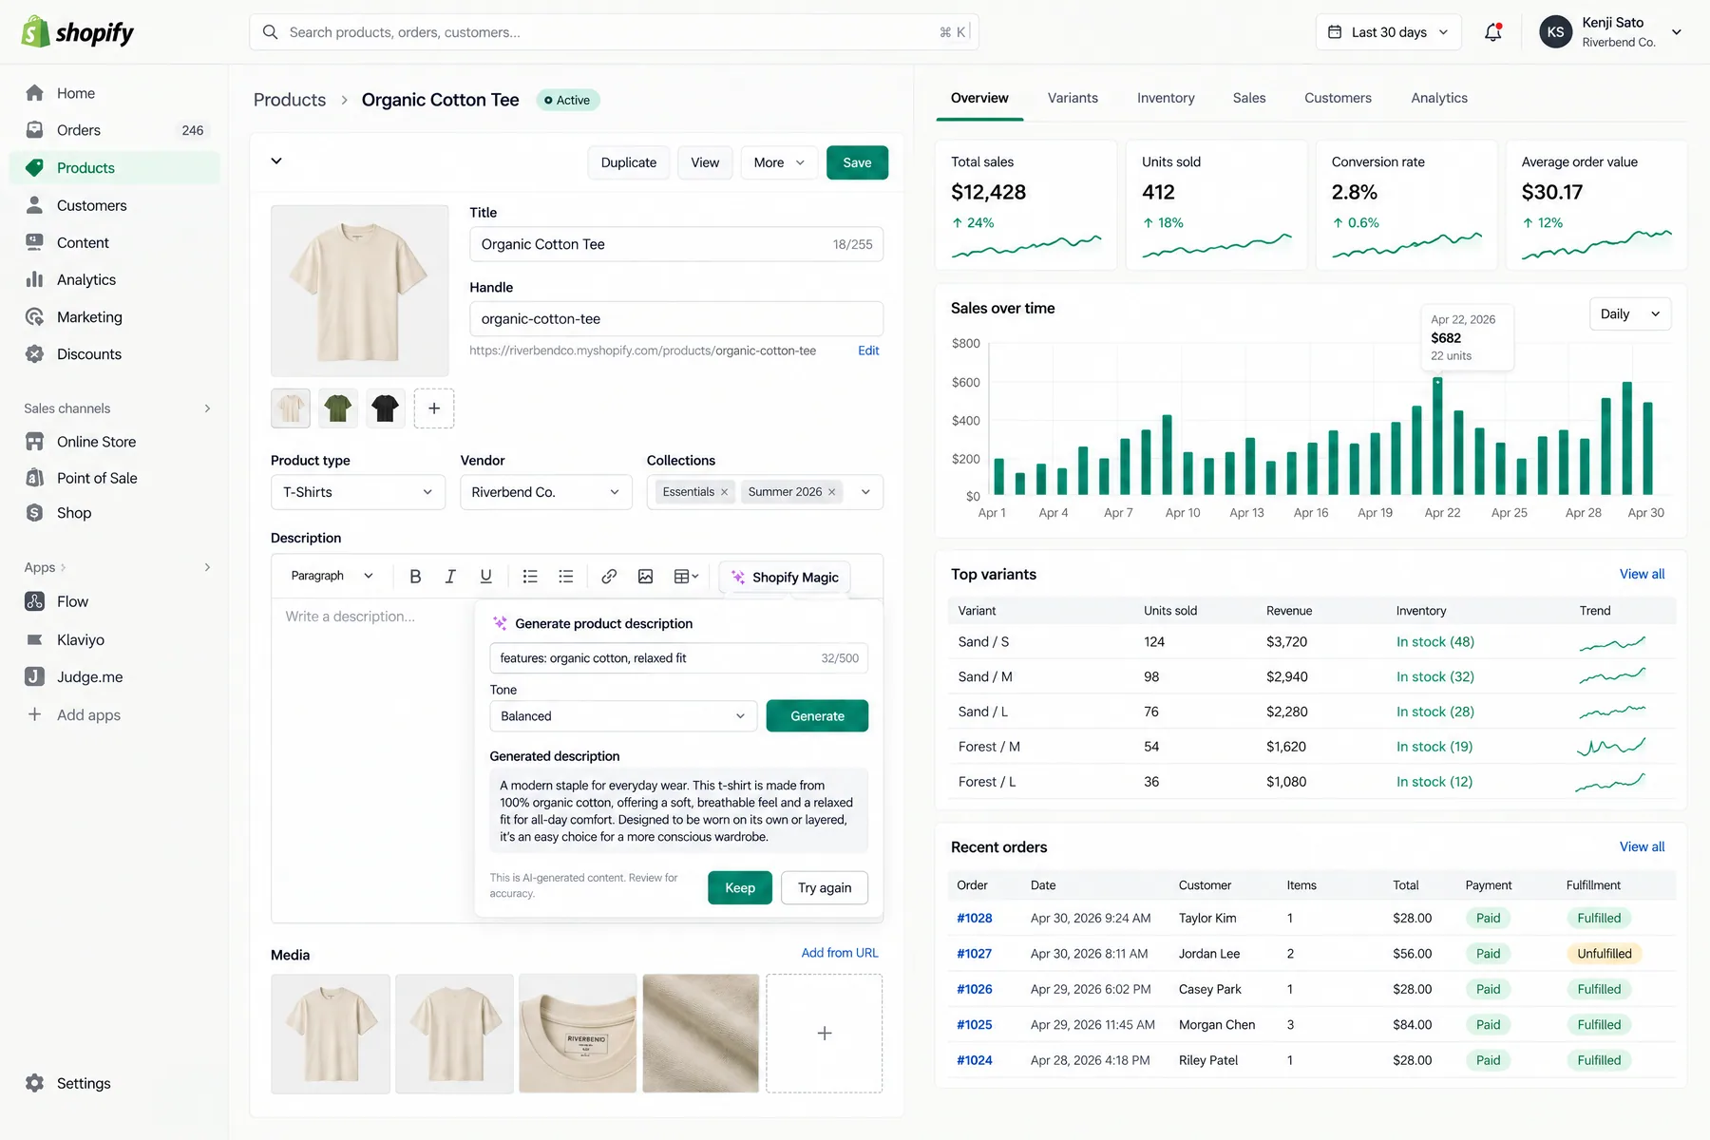
Task: Switch to the Variants tab
Action: [1073, 98]
